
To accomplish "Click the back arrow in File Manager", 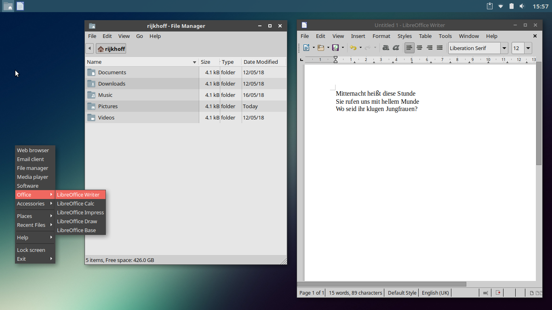I will point(89,48).
